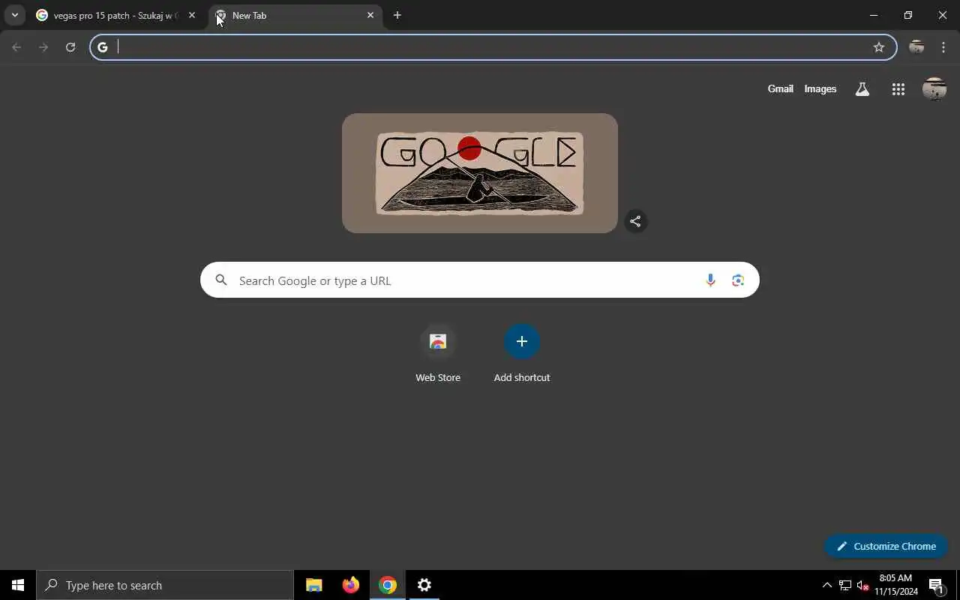Open Images link

(x=820, y=88)
